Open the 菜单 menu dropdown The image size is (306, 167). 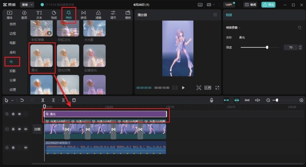27,4
